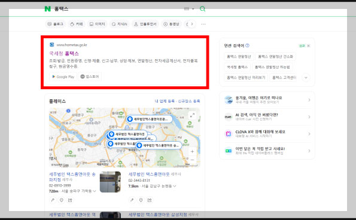Click the share icon under 논현동 listing
The image size is (356, 220).
coord(150,200)
